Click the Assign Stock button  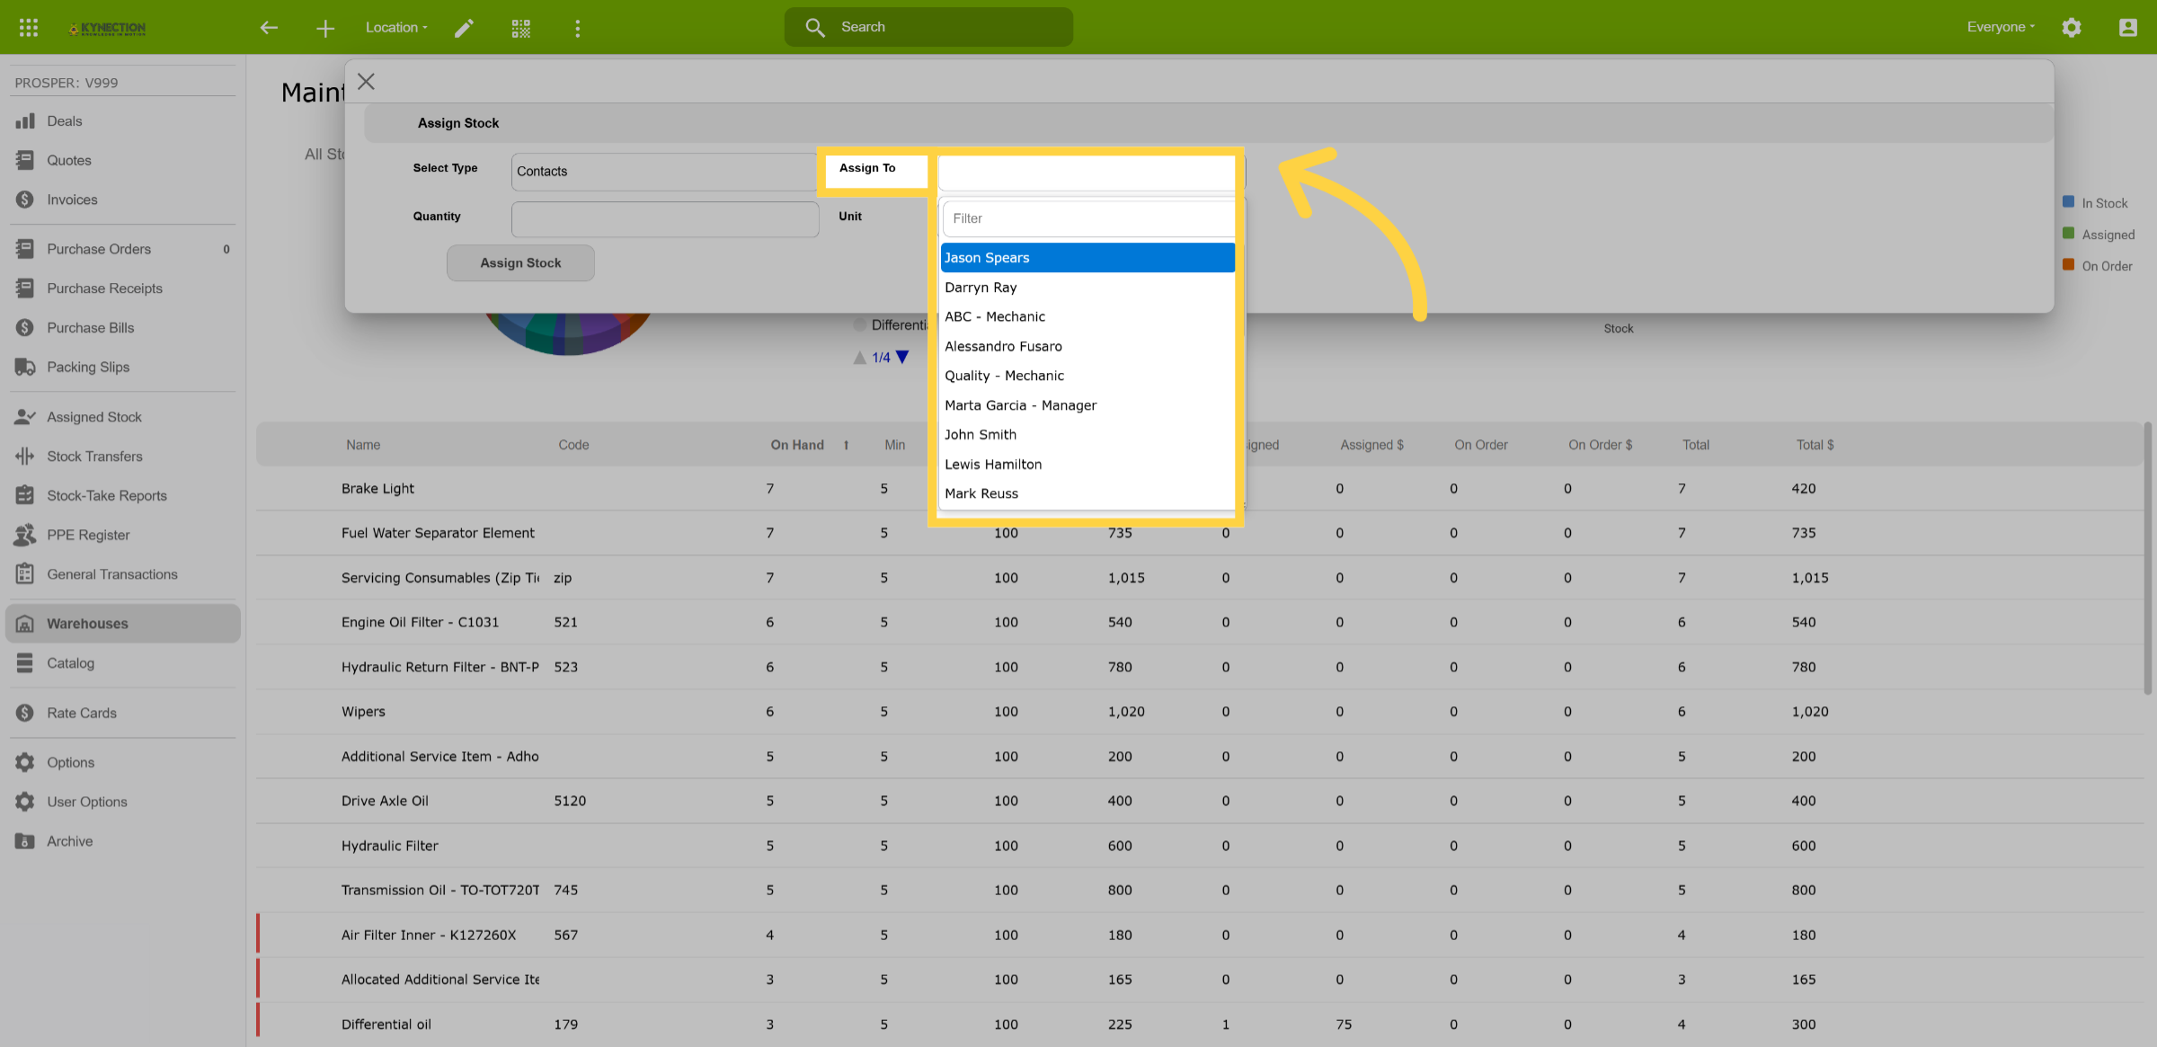tap(520, 262)
